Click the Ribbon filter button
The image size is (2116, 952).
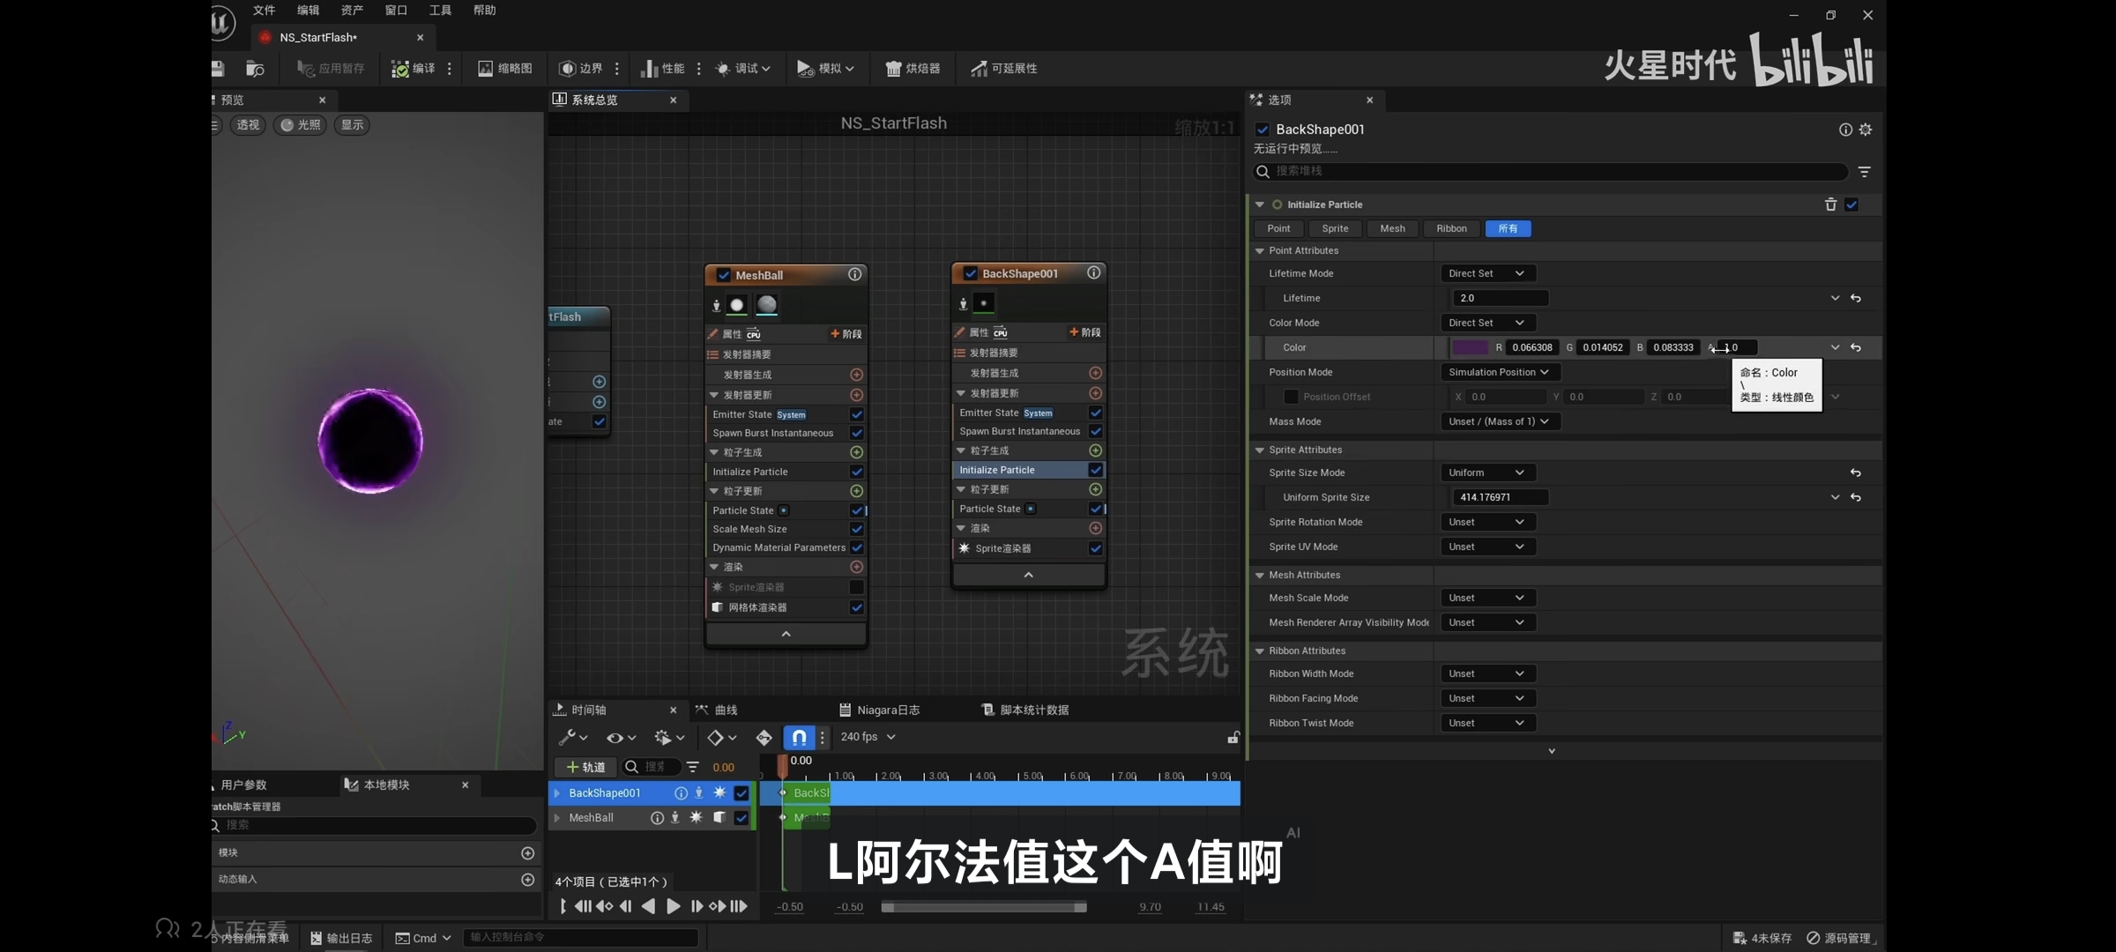1451,228
